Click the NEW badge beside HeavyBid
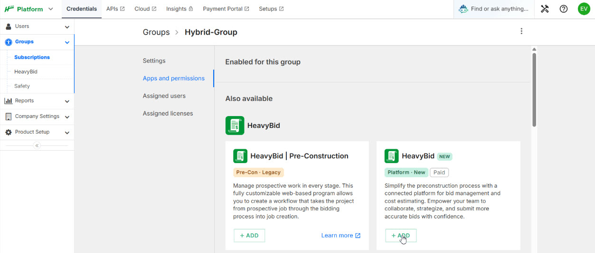The width and height of the screenshot is (595, 253). click(444, 156)
